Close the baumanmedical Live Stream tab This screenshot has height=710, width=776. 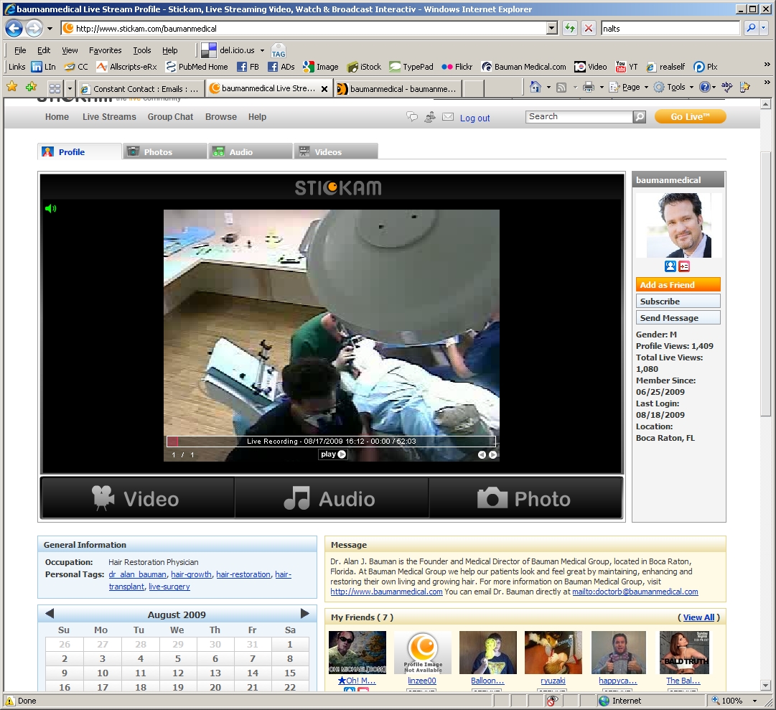(x=324, y=89)
